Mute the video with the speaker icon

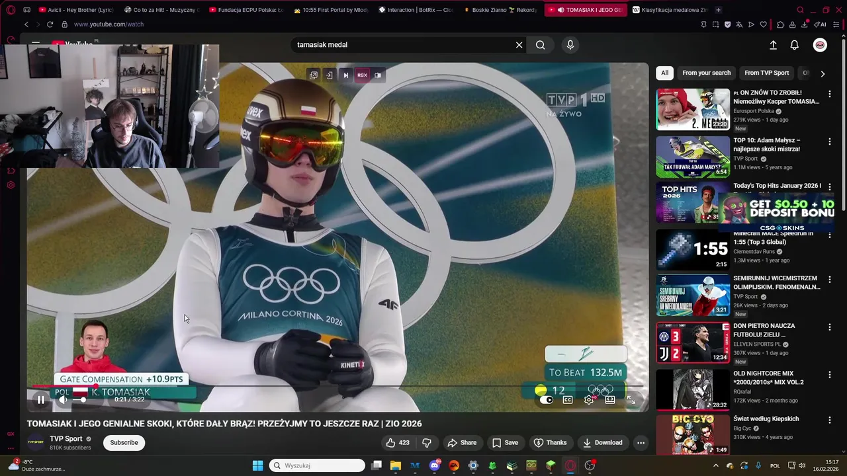[63, 399]
